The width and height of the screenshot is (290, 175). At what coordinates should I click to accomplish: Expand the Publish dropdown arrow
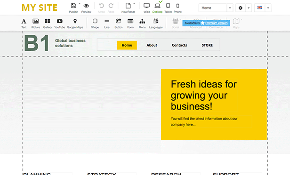pos(80,4)
